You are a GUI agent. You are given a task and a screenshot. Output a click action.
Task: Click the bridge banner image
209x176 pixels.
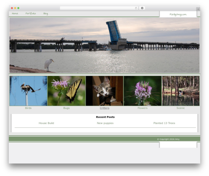104,45
